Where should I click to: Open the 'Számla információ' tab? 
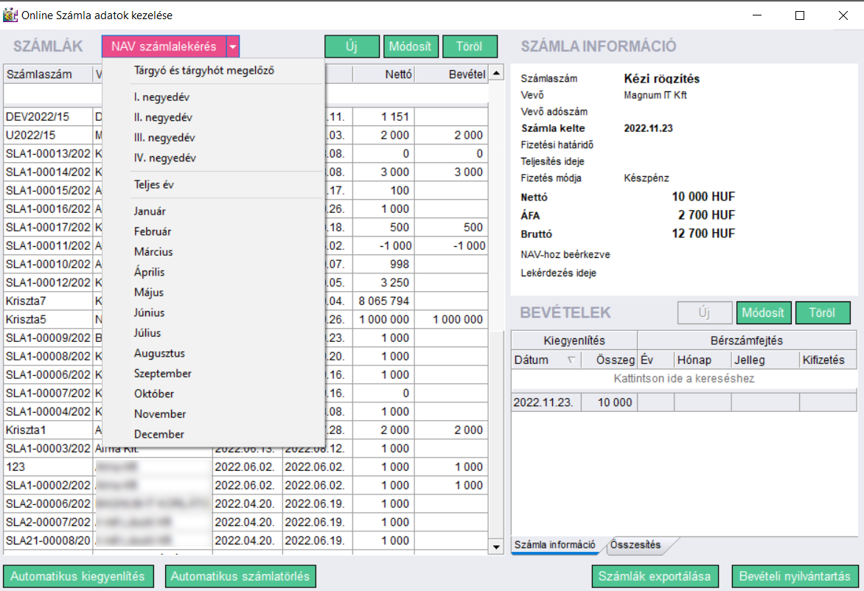tap(555, 545)
